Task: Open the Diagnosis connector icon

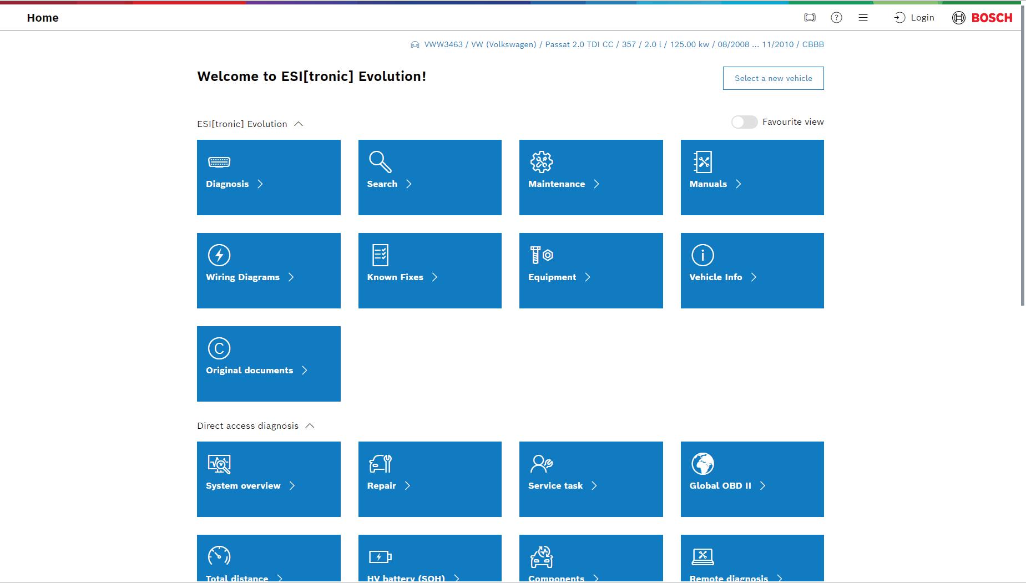Action: (219, 162)
